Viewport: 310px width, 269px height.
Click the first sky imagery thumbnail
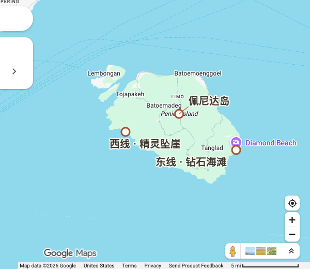(250, 251)
